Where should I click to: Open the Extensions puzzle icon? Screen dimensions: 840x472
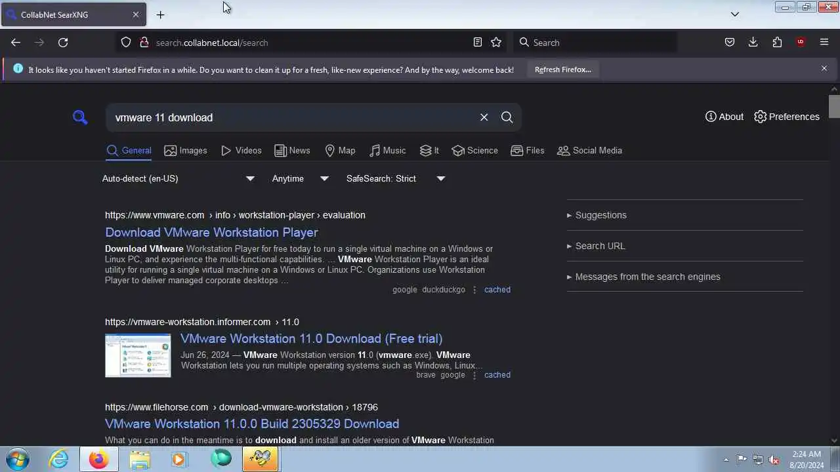coord(777,43)
